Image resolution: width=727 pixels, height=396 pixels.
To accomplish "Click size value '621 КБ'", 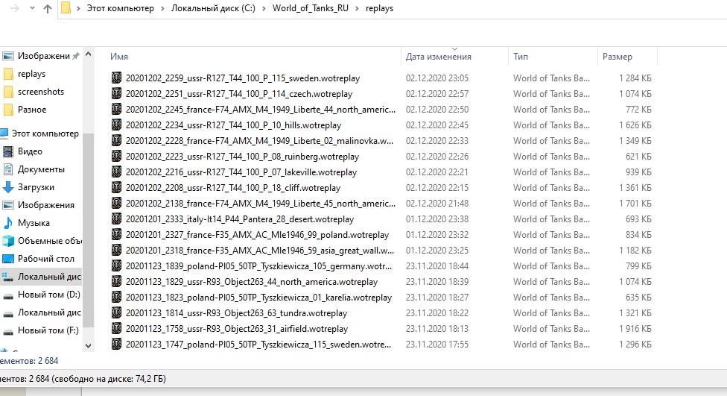I will click(638, 157).
